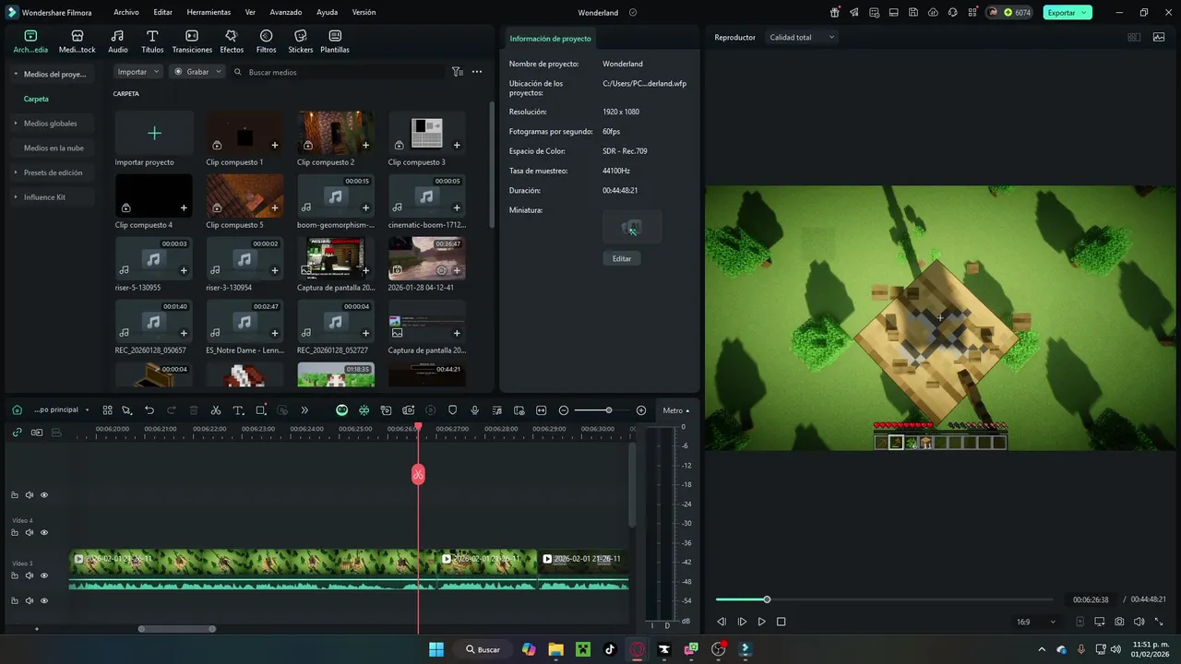Click the player volume speaker icon

(1139, 622)
